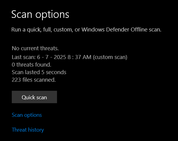
Task: Click the word 'quick,' in the description sentence
Action: (x=34, y=30)
